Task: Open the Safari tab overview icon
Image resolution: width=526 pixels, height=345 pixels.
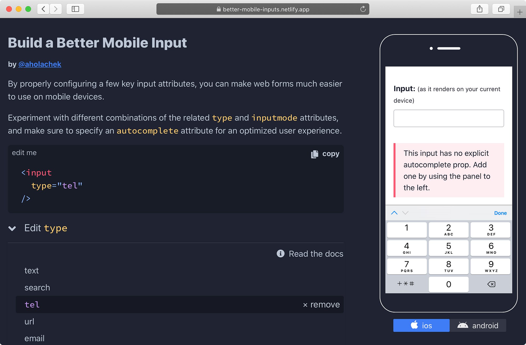Action: point(501,9)
